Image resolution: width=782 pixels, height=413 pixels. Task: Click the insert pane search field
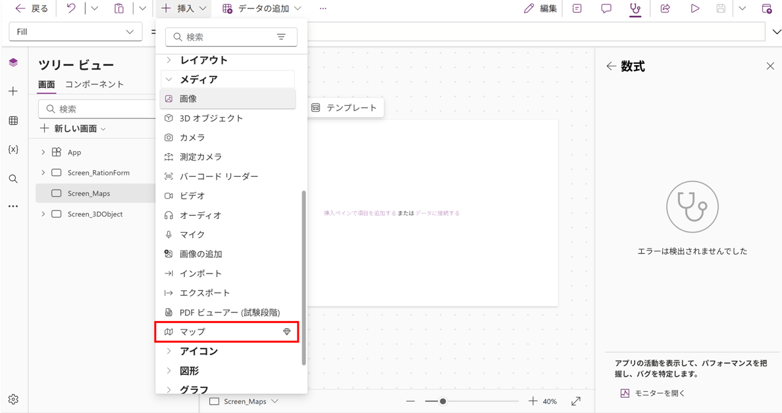point(224,37)
